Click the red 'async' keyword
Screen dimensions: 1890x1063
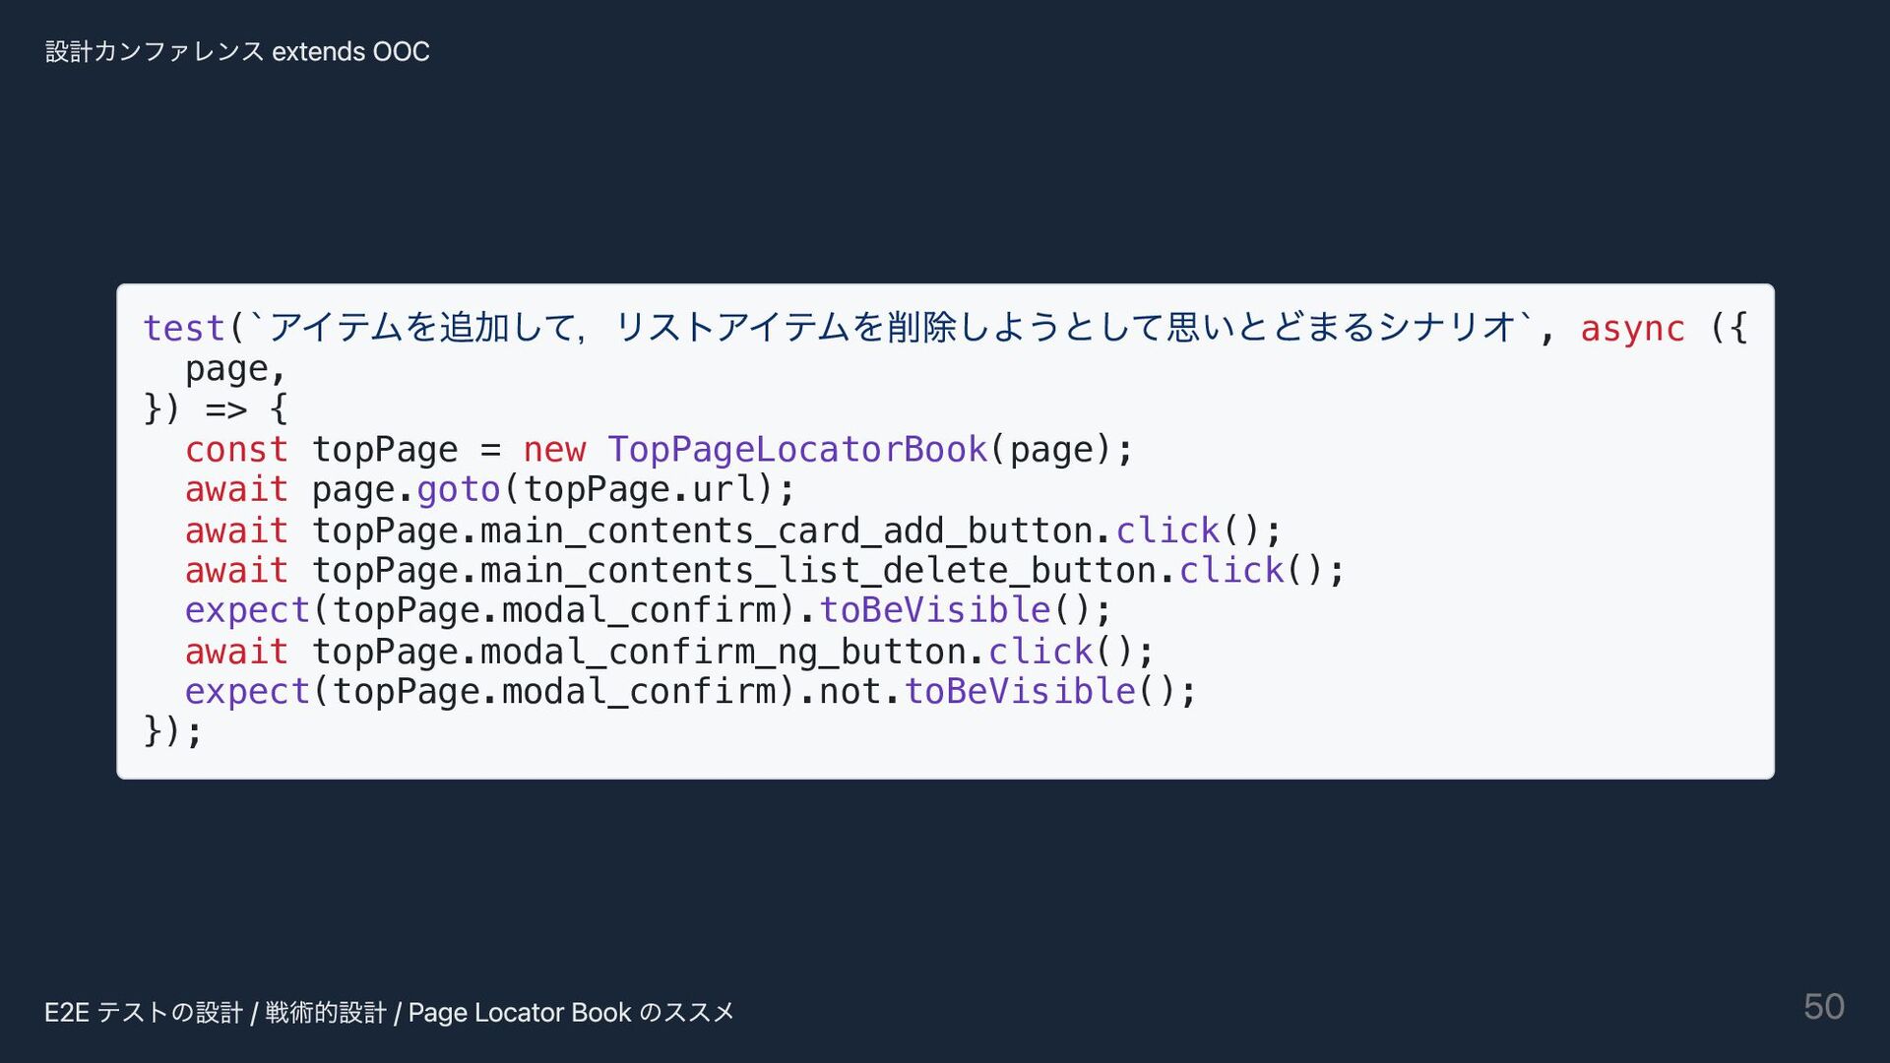tap(1632, 328)
